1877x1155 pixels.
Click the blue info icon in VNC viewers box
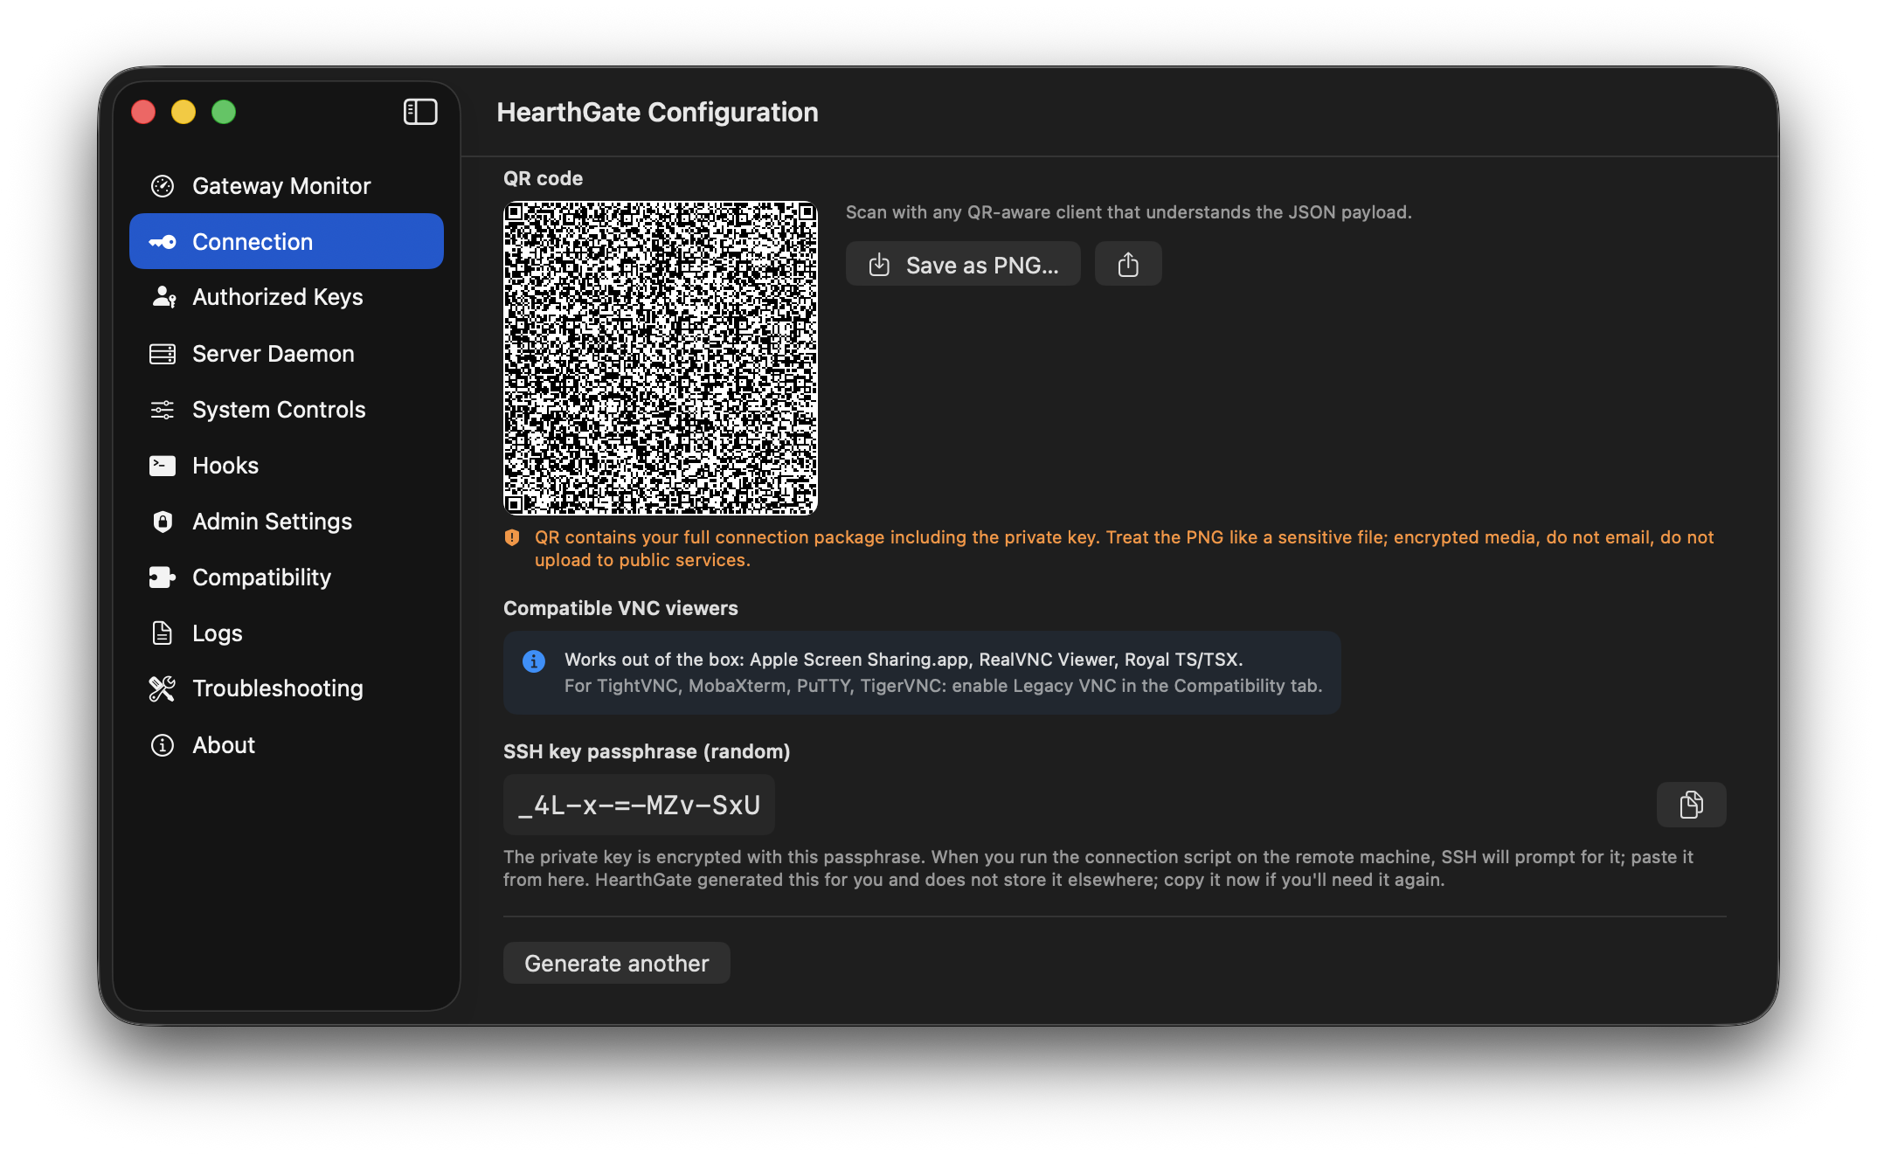coord(534,661)
